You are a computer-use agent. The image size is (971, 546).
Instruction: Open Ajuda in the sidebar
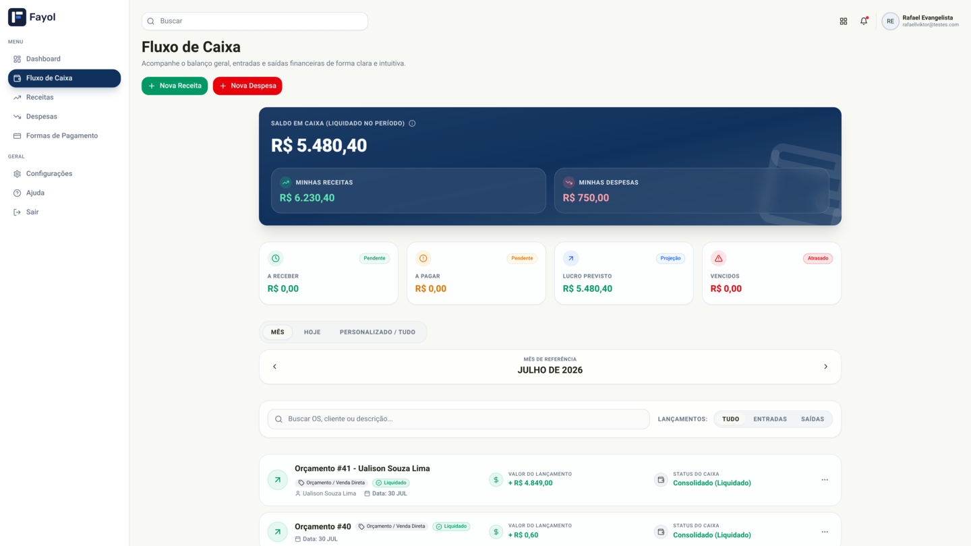pyautogui.click(x=64, y=193)
